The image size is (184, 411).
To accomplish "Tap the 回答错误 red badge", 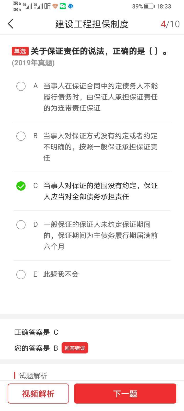I will [x=75, y=348].
